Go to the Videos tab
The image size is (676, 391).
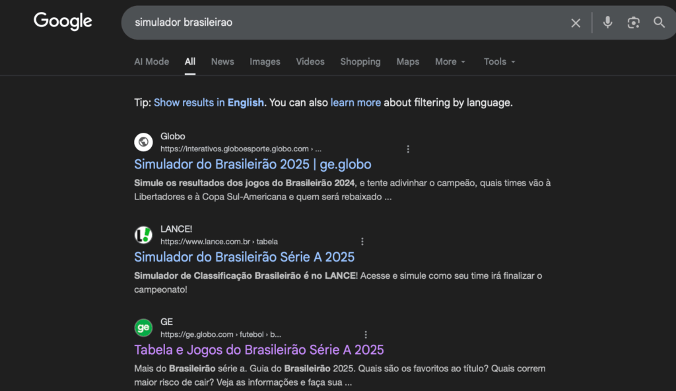310,61
